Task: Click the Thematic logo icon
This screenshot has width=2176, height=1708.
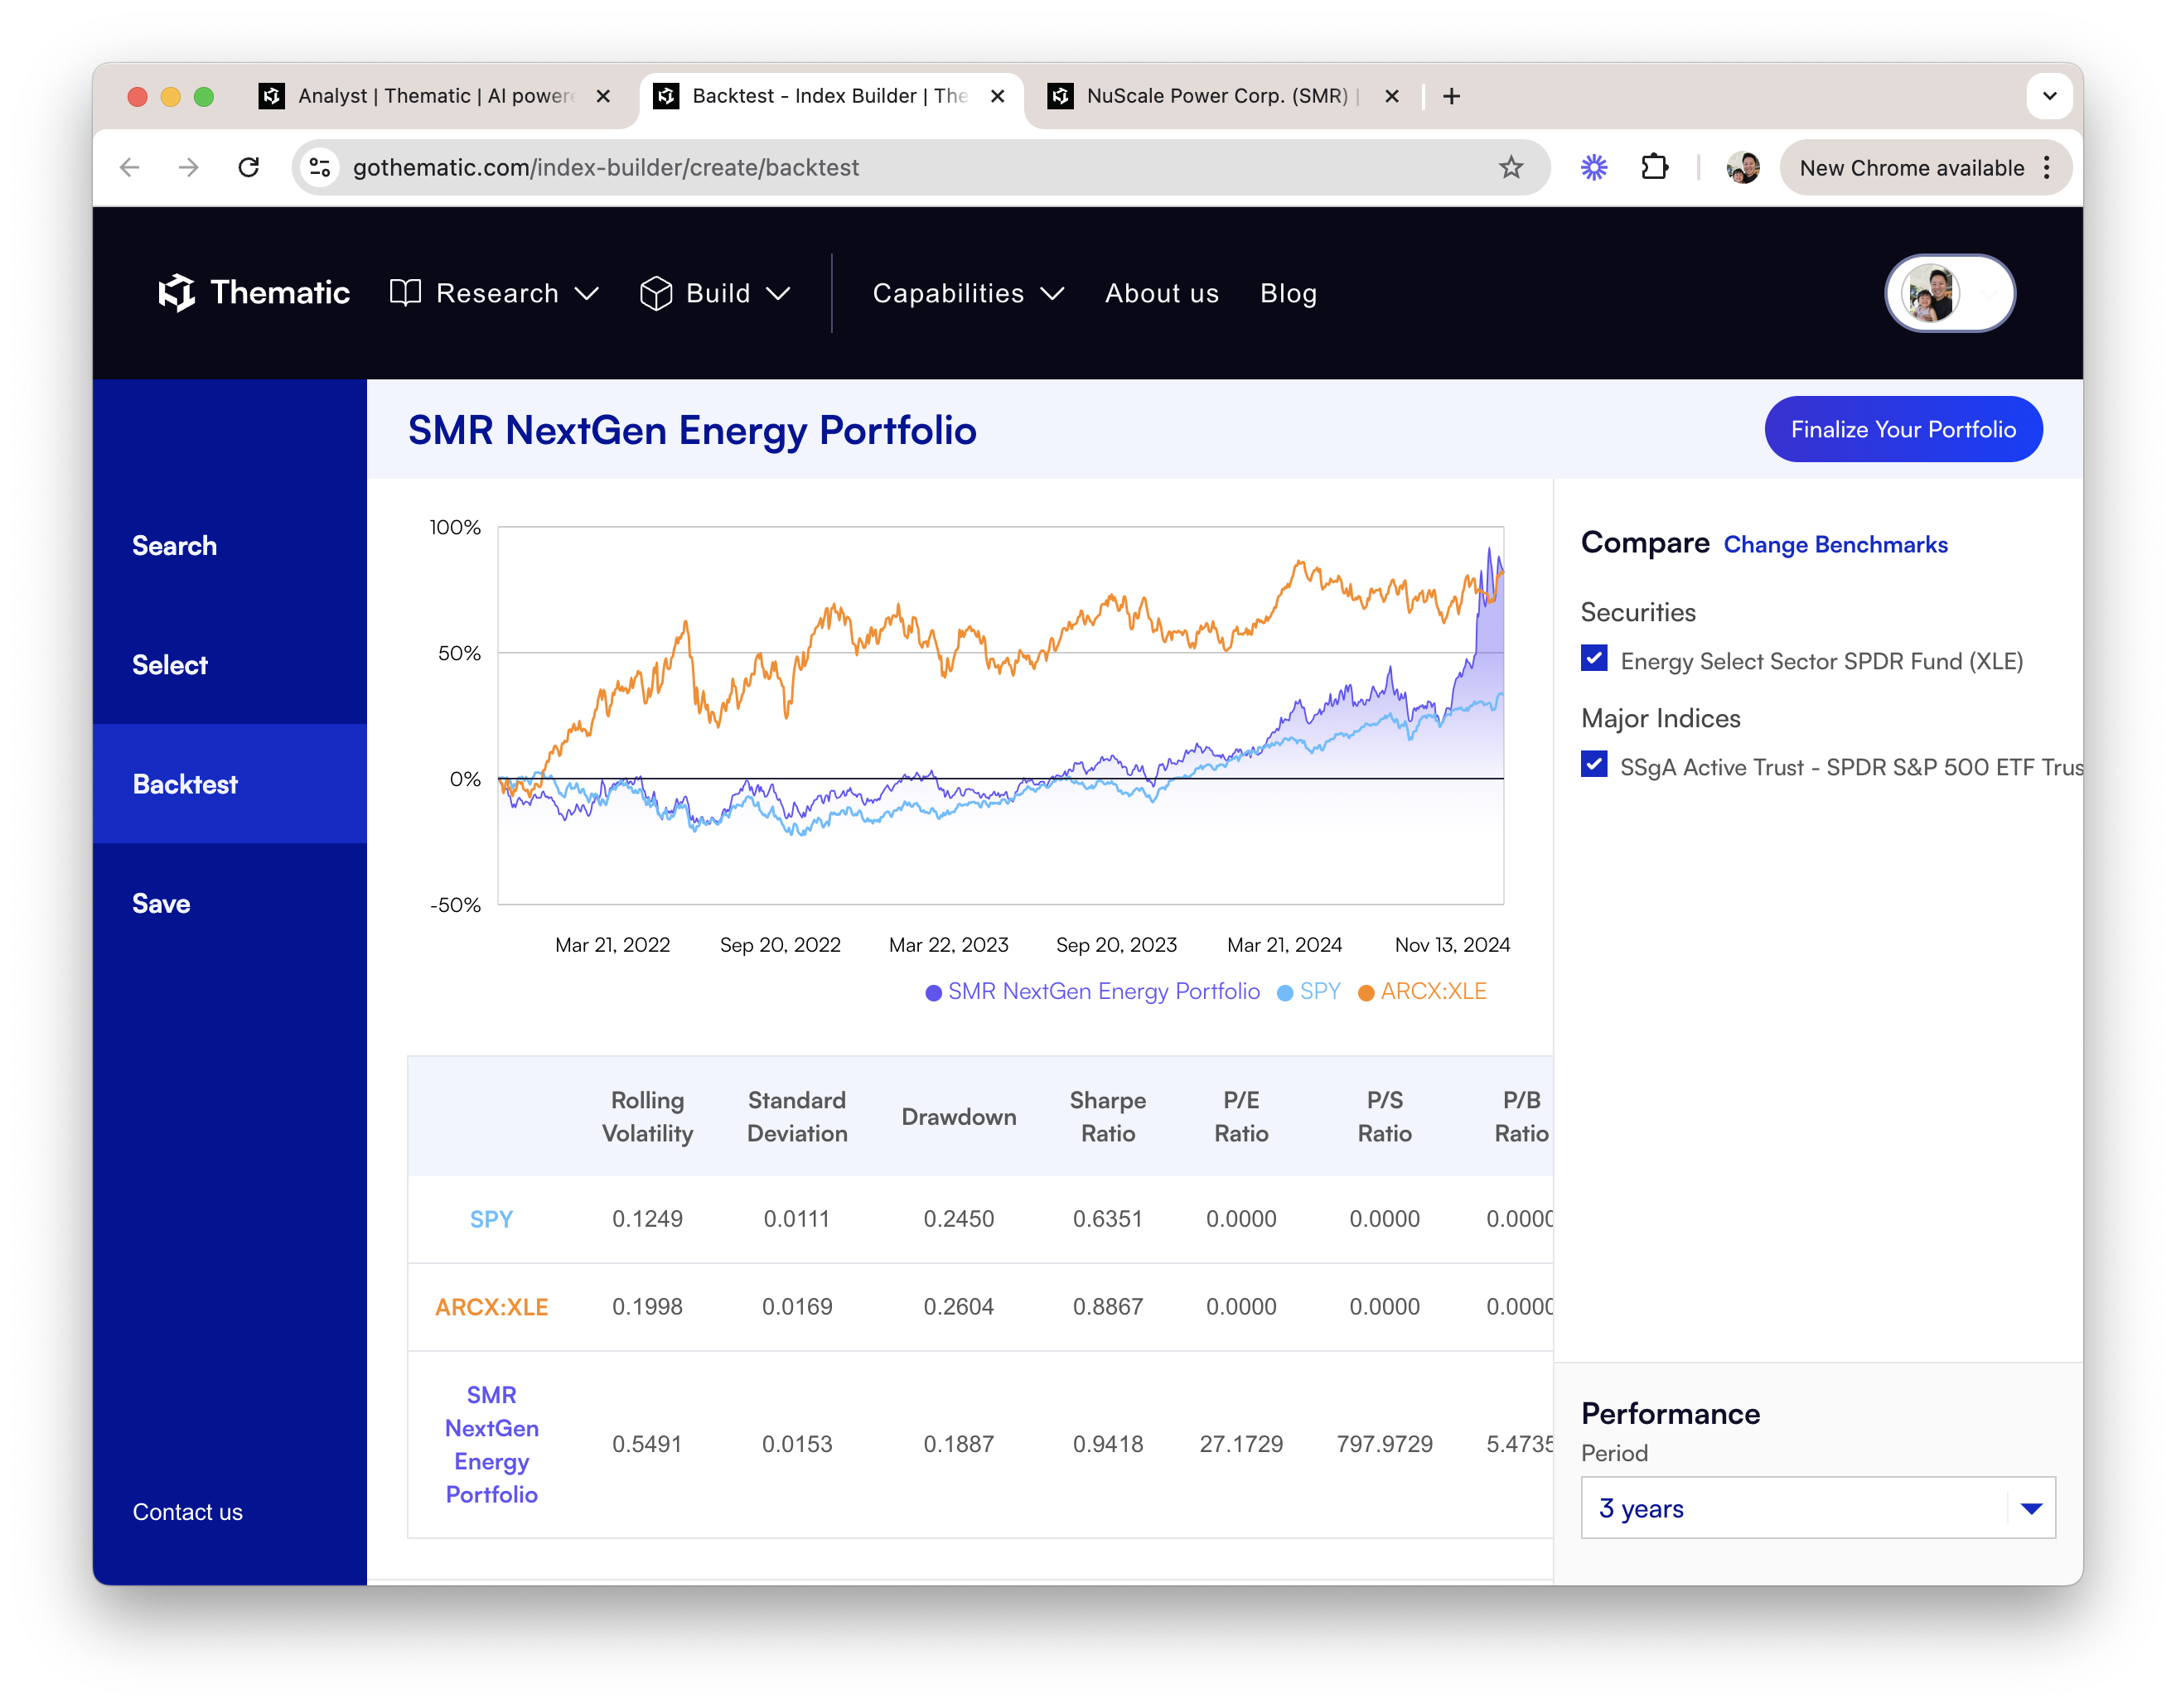Action: click(x=176, y=293)
